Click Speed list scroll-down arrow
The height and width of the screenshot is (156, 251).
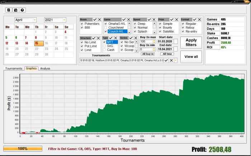point(154,33)
